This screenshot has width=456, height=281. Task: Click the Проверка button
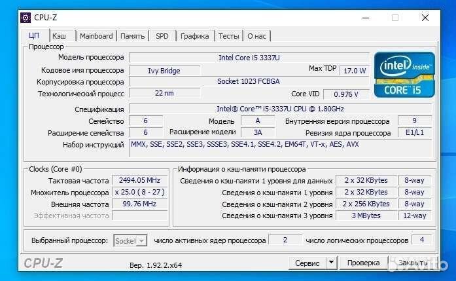click(364, 263)
